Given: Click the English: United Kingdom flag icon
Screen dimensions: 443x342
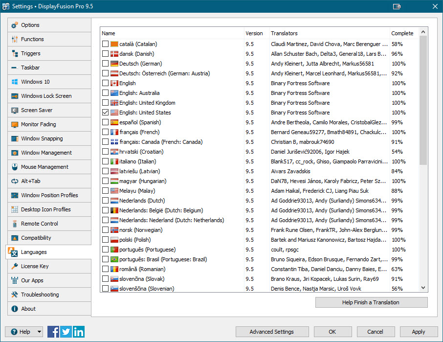Looking at the screenshot, I should pyautogui.click(x=114, y=103).
